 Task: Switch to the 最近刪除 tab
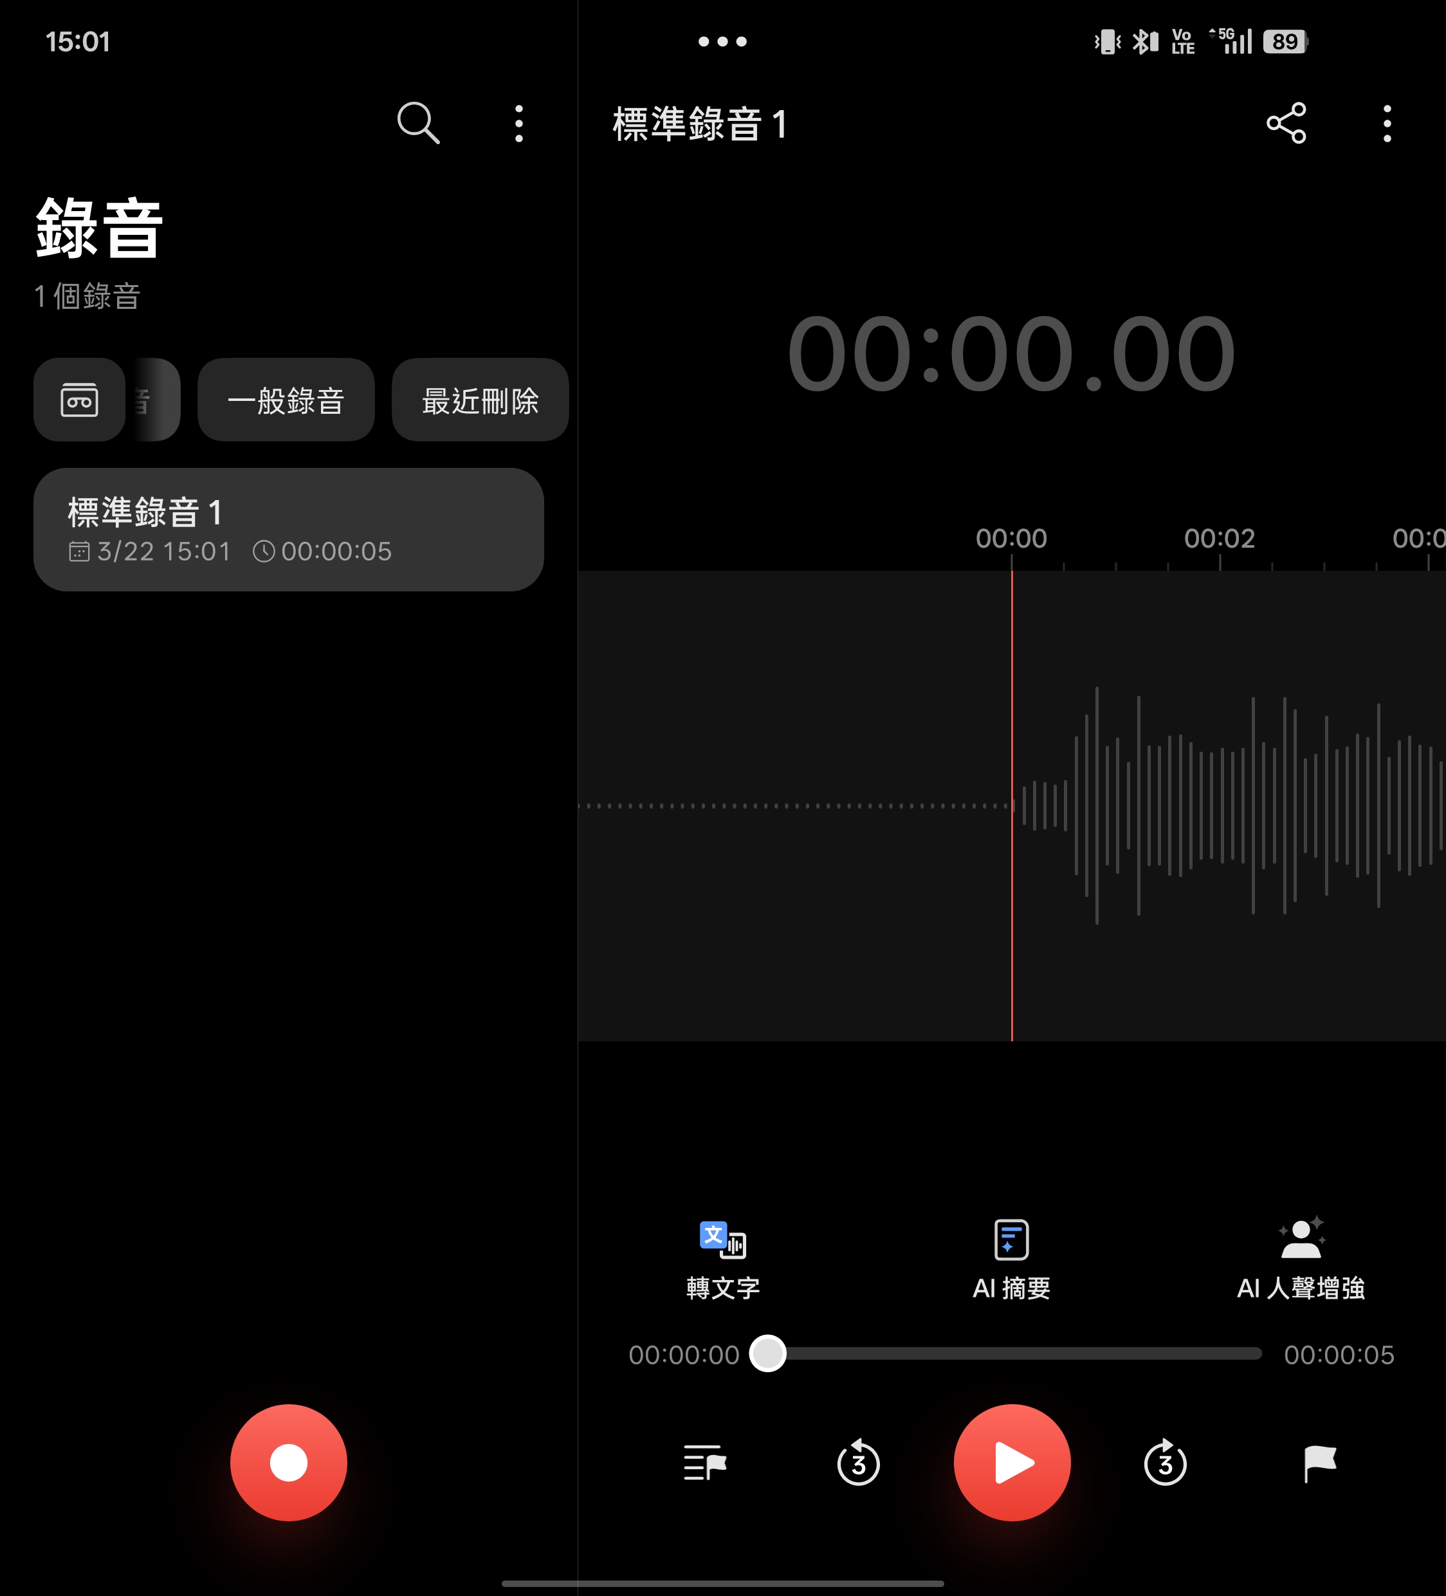pyautogui.click(x=480, y=400)
